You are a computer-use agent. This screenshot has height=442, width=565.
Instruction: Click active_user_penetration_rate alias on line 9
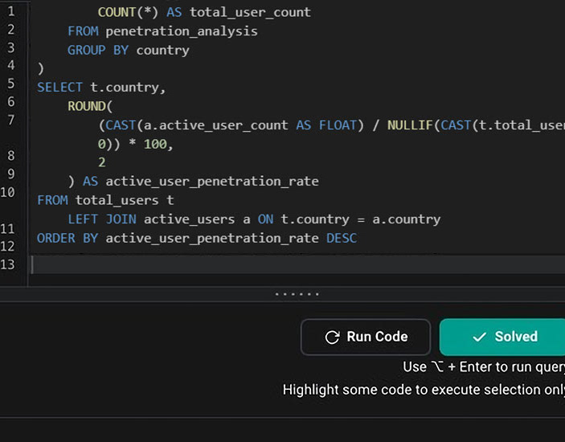tap(212, 182)
